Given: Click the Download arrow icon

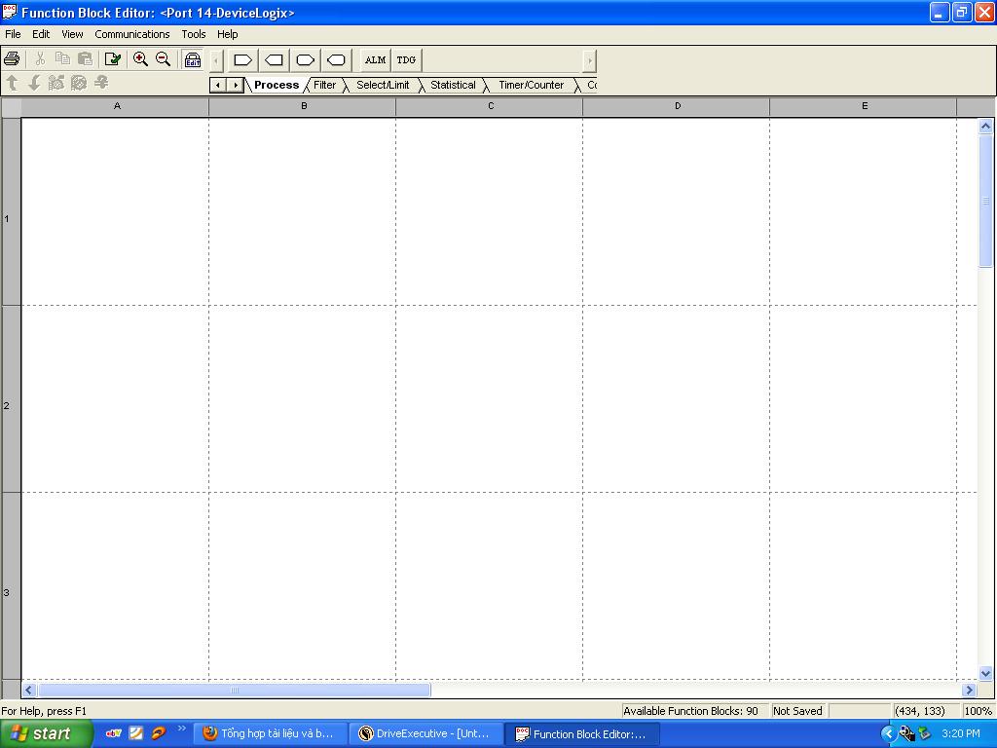Looking at the screenshot, I should [x=34, y=83].
